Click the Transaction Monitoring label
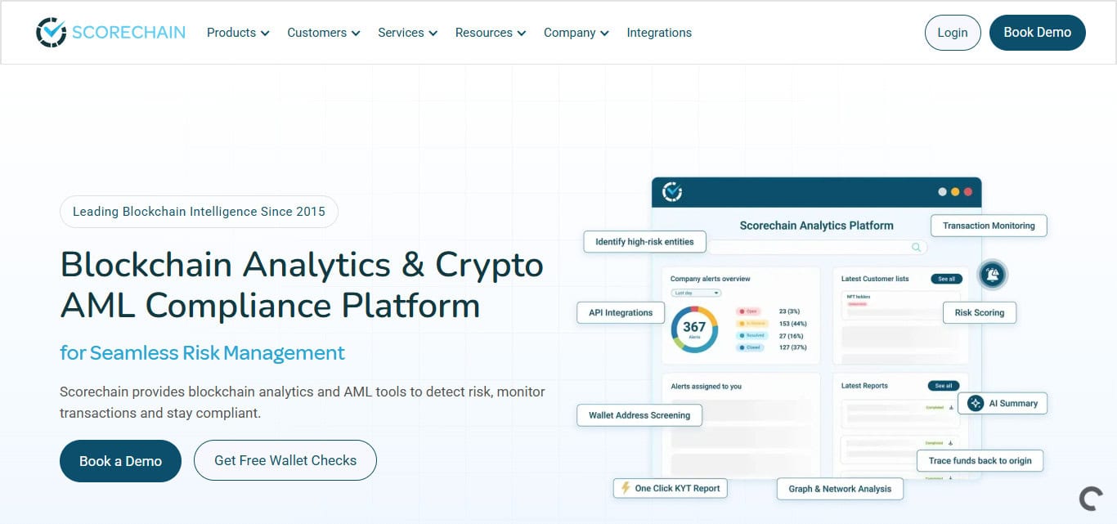This screenshot has height=524, width=1117. point(989,226)
